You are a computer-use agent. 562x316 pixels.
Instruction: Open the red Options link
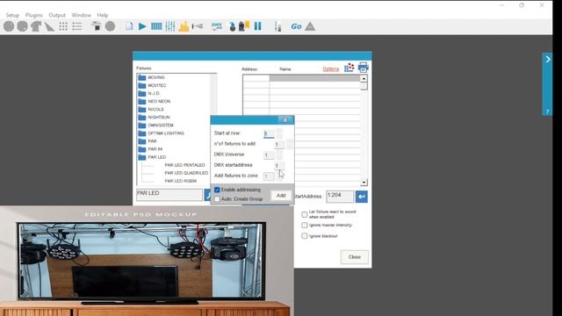click(x=330, y=68)
